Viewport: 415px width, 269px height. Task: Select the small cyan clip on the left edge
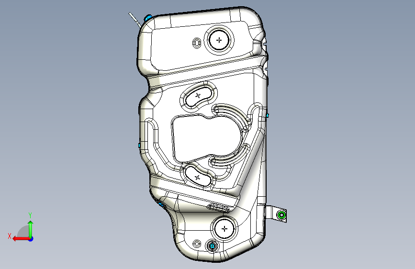(139, 146)
